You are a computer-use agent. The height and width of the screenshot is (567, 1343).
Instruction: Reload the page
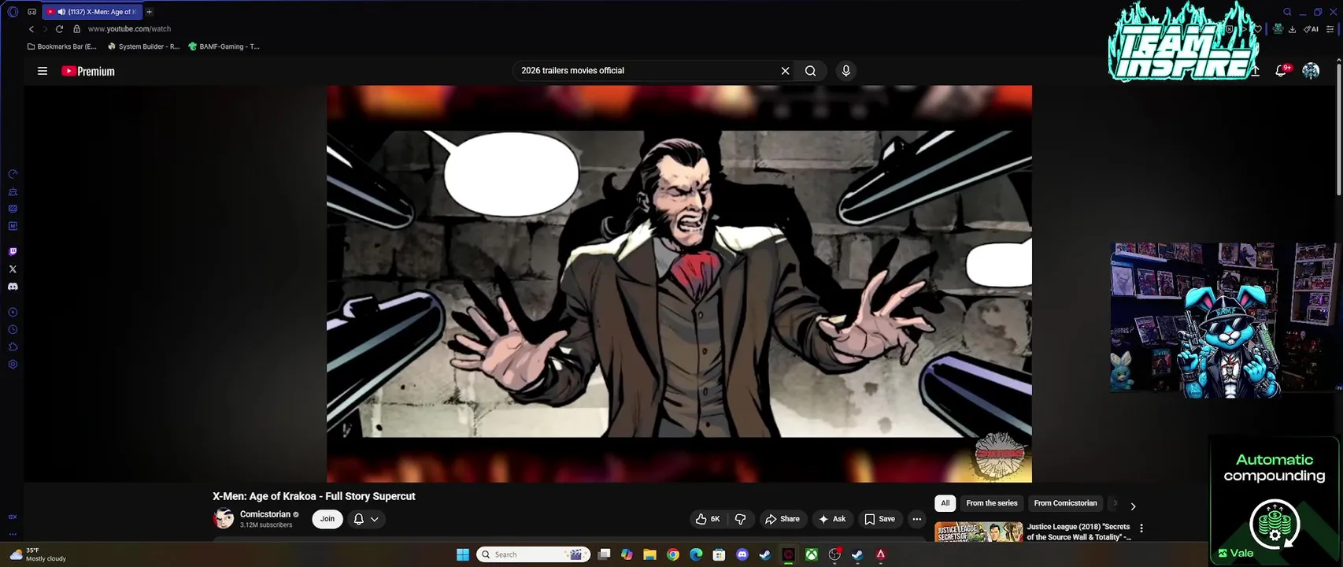[x=59, y=29]
